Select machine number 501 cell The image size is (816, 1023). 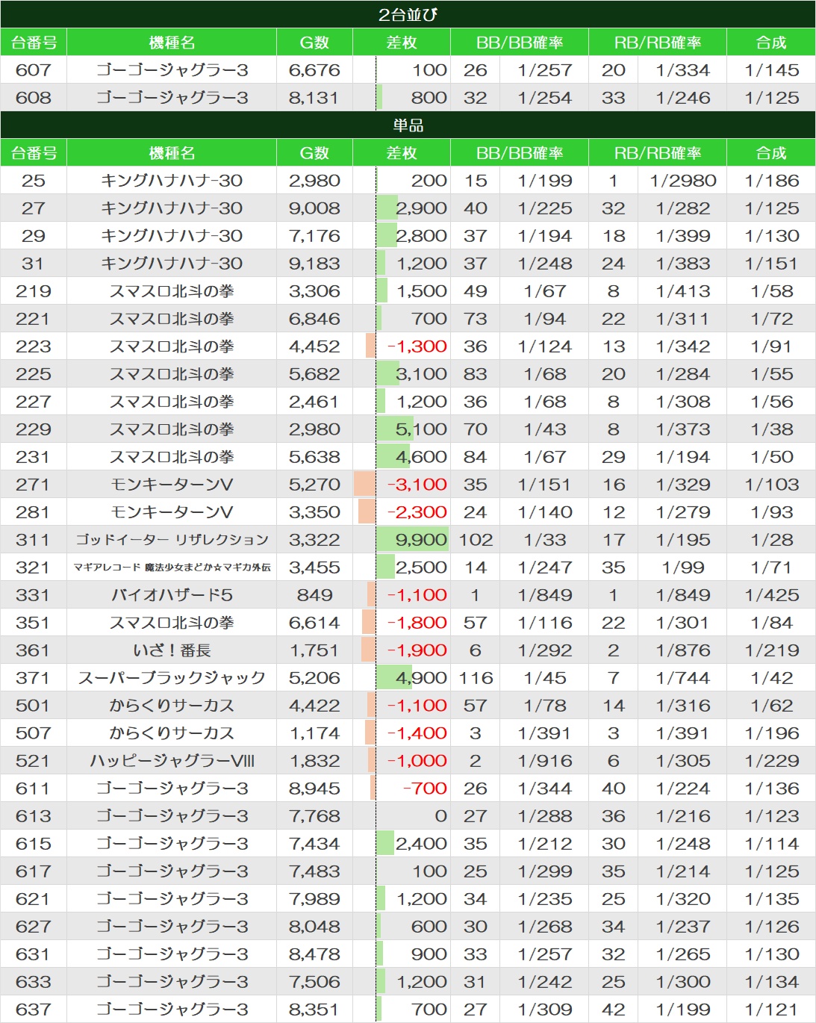click(x=34, y=706)
